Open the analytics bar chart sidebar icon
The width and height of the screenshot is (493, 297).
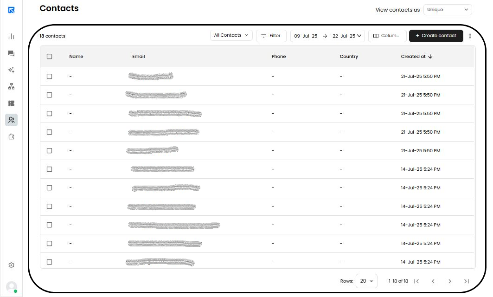click(x=12, y=37)
